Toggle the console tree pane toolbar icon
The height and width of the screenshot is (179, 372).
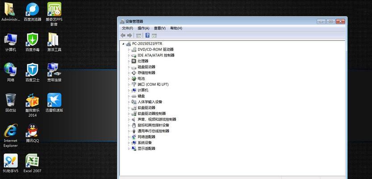tap(138, 35)
